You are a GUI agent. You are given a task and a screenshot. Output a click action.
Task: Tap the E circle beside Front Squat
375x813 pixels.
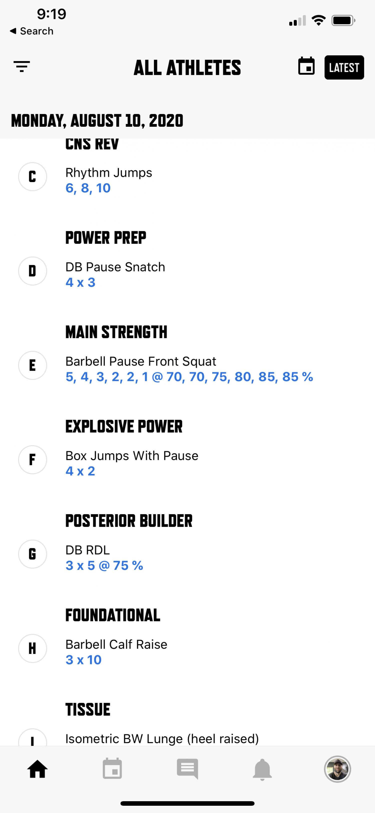(32, 365)
